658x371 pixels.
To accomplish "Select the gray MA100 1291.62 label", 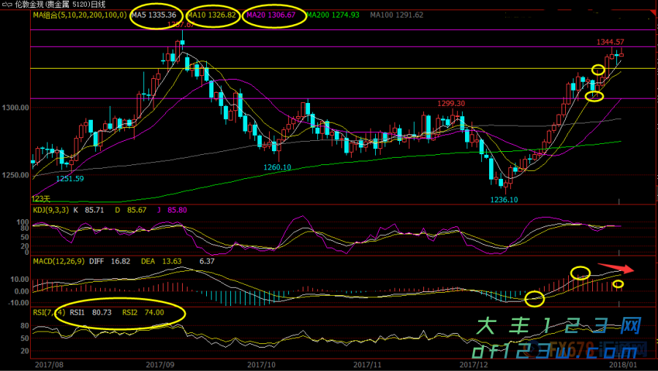I will point(397,15).
